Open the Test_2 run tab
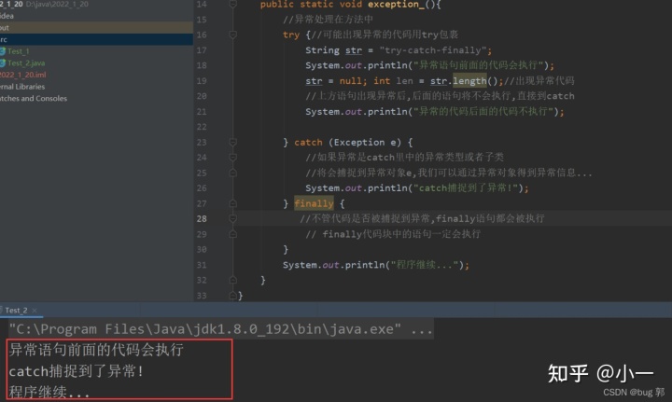Image resolution: width=672 pixels, height=402 pixels. tap(16, 311)
